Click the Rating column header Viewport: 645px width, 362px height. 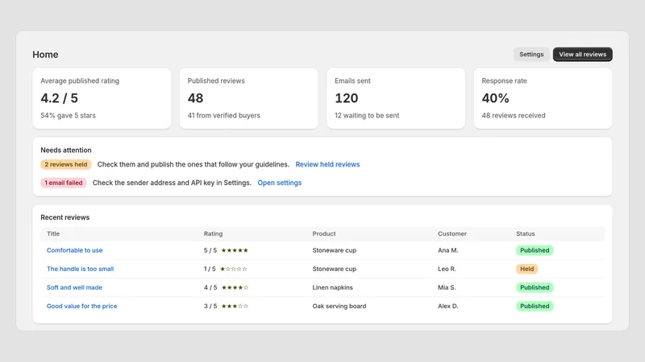[x=213, y=233]
